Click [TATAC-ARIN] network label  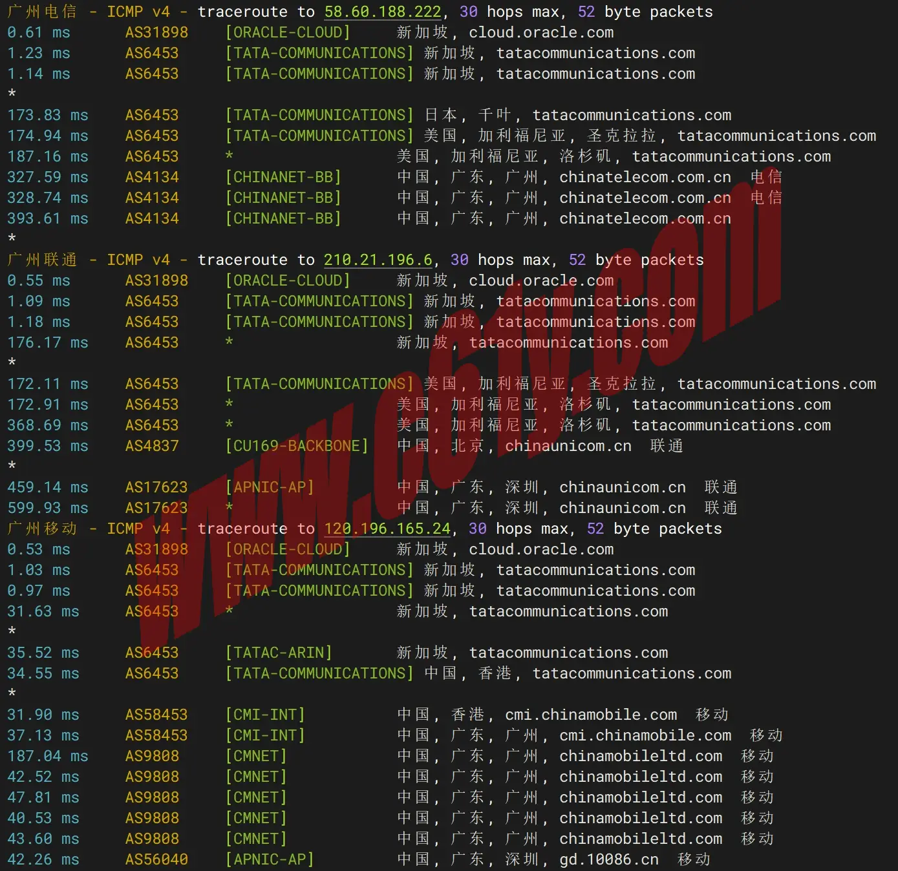[279, 653]
